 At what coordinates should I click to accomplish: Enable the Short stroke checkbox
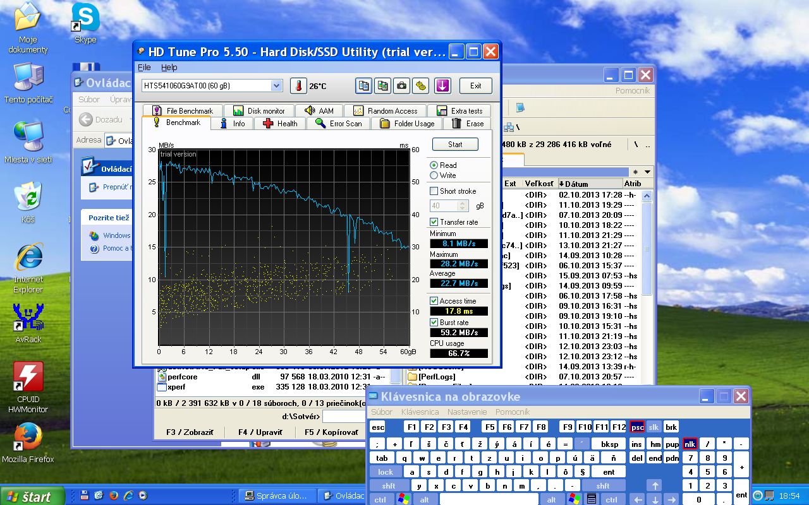point(434,191)
